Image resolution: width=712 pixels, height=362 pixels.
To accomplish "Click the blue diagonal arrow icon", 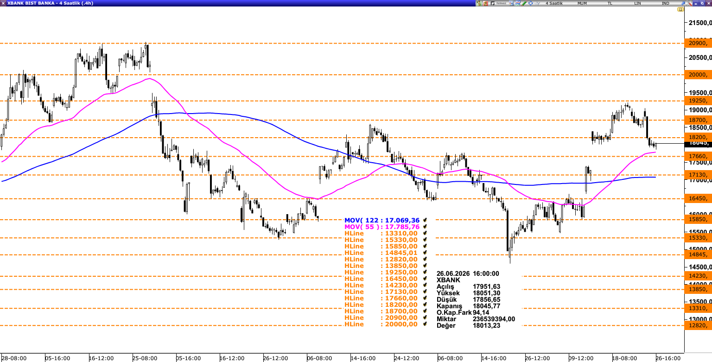I will (x=683, y=3).
